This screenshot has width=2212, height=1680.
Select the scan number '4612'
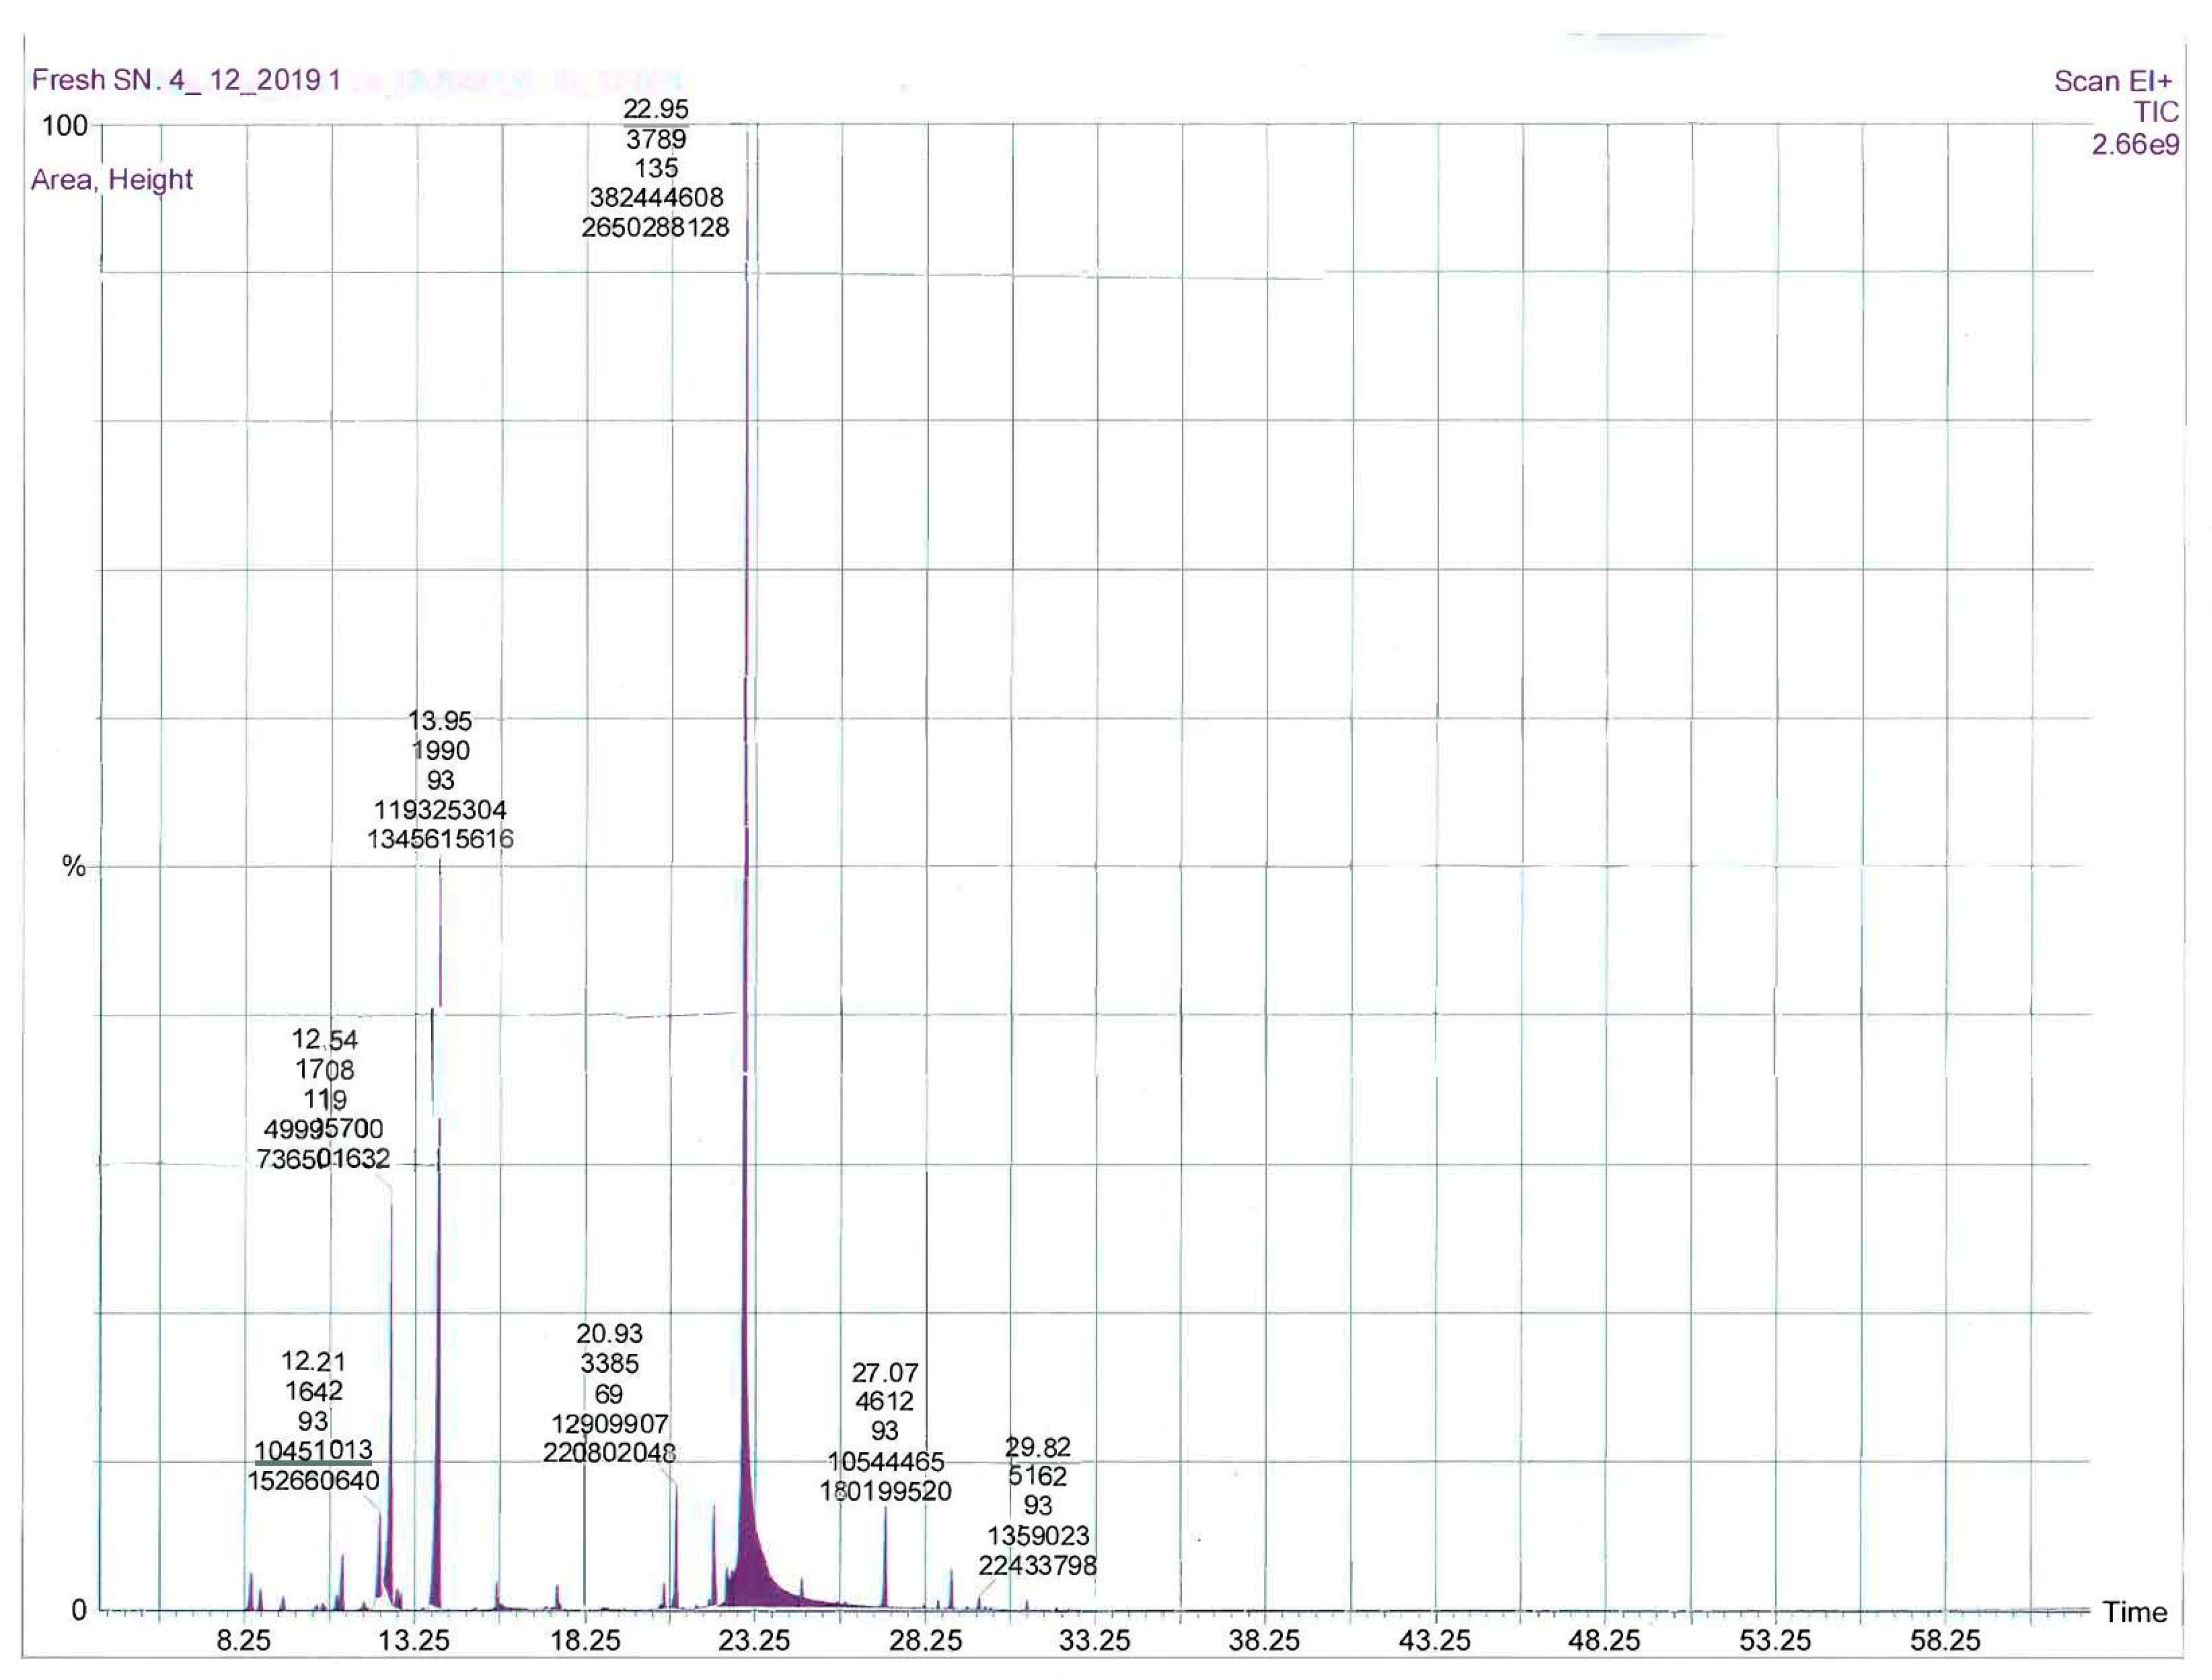[885, 1402]
